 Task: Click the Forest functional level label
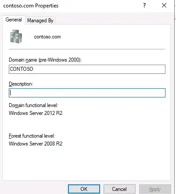tap(32, 136)
